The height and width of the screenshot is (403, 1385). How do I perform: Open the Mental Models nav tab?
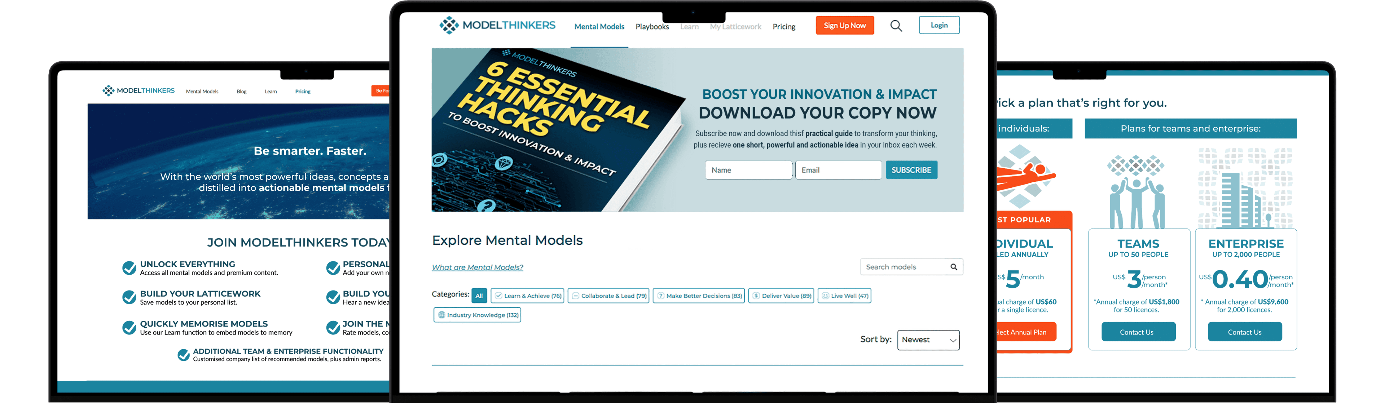599,26
